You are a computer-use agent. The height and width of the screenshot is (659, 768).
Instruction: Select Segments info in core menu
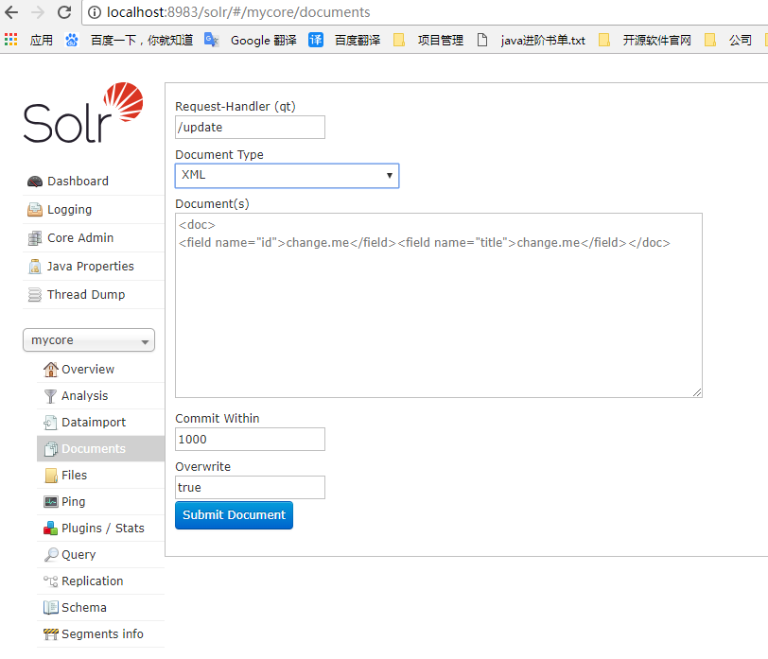coord(101,633)
